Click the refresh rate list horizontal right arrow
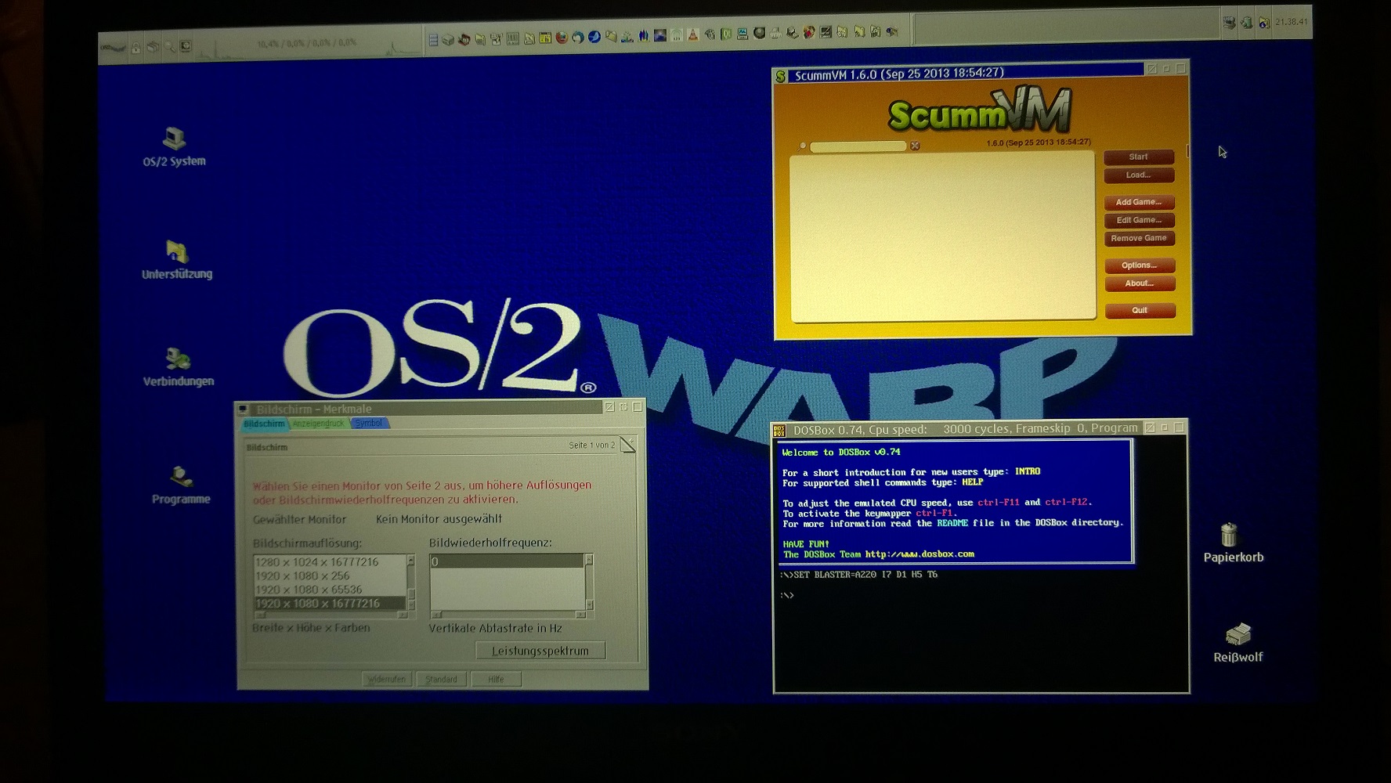The image size is (1391, 783). (580, 615)
